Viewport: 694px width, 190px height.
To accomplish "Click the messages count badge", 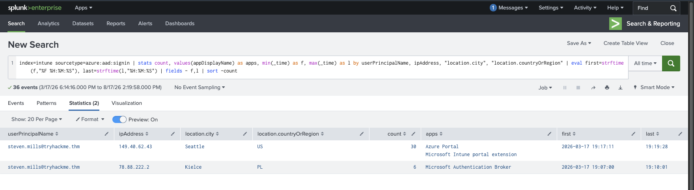I will [x=493, y=8].
